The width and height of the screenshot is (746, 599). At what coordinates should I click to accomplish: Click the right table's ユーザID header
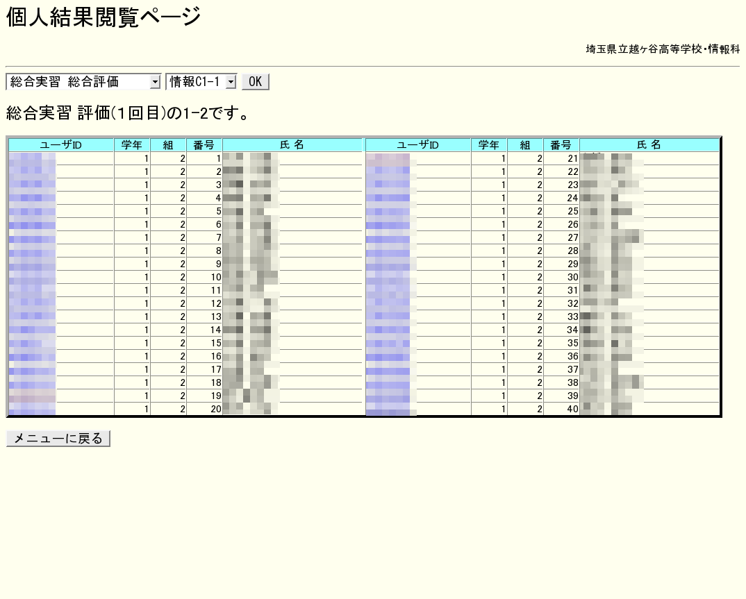click(417, 145)
